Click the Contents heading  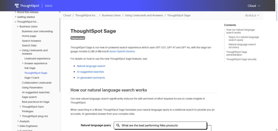point(230,25)
